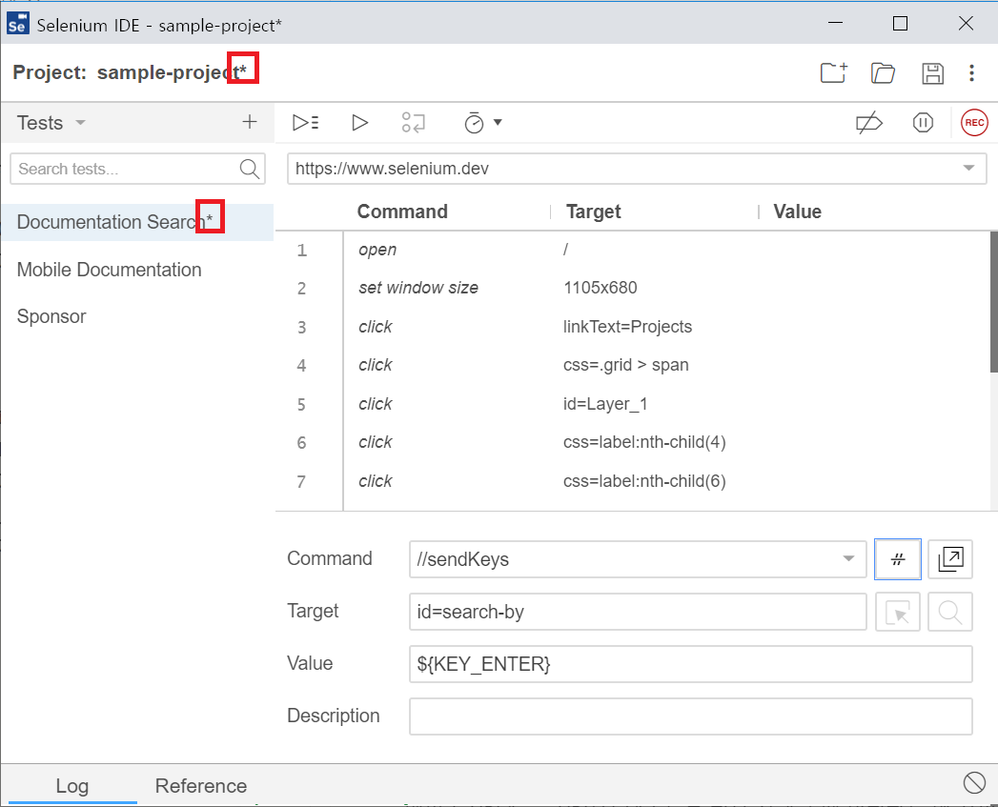
Task: Expand the base URL dropdown arrow
Action: point(969,169)
